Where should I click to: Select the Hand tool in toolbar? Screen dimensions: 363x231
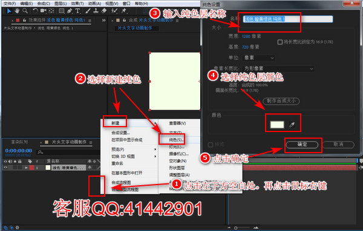(x=17, y=11)
